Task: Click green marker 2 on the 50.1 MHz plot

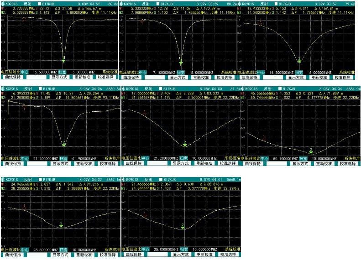Action: (311, 150)
